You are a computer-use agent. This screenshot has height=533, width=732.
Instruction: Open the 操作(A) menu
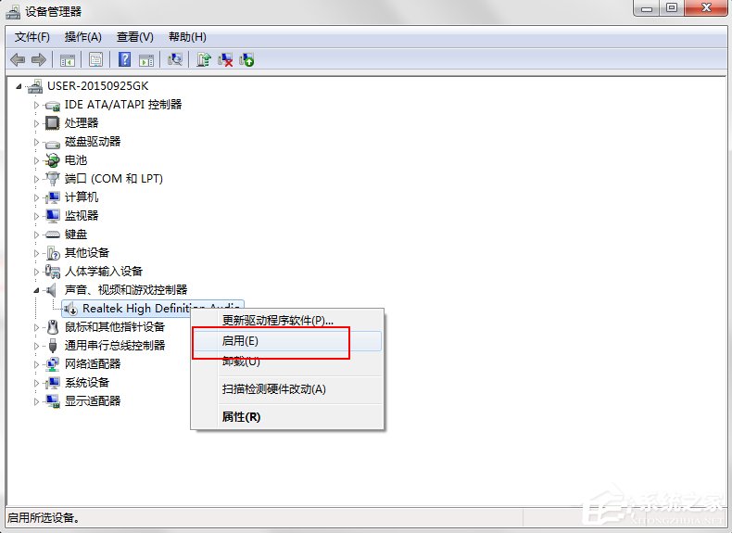coord(82,37)
